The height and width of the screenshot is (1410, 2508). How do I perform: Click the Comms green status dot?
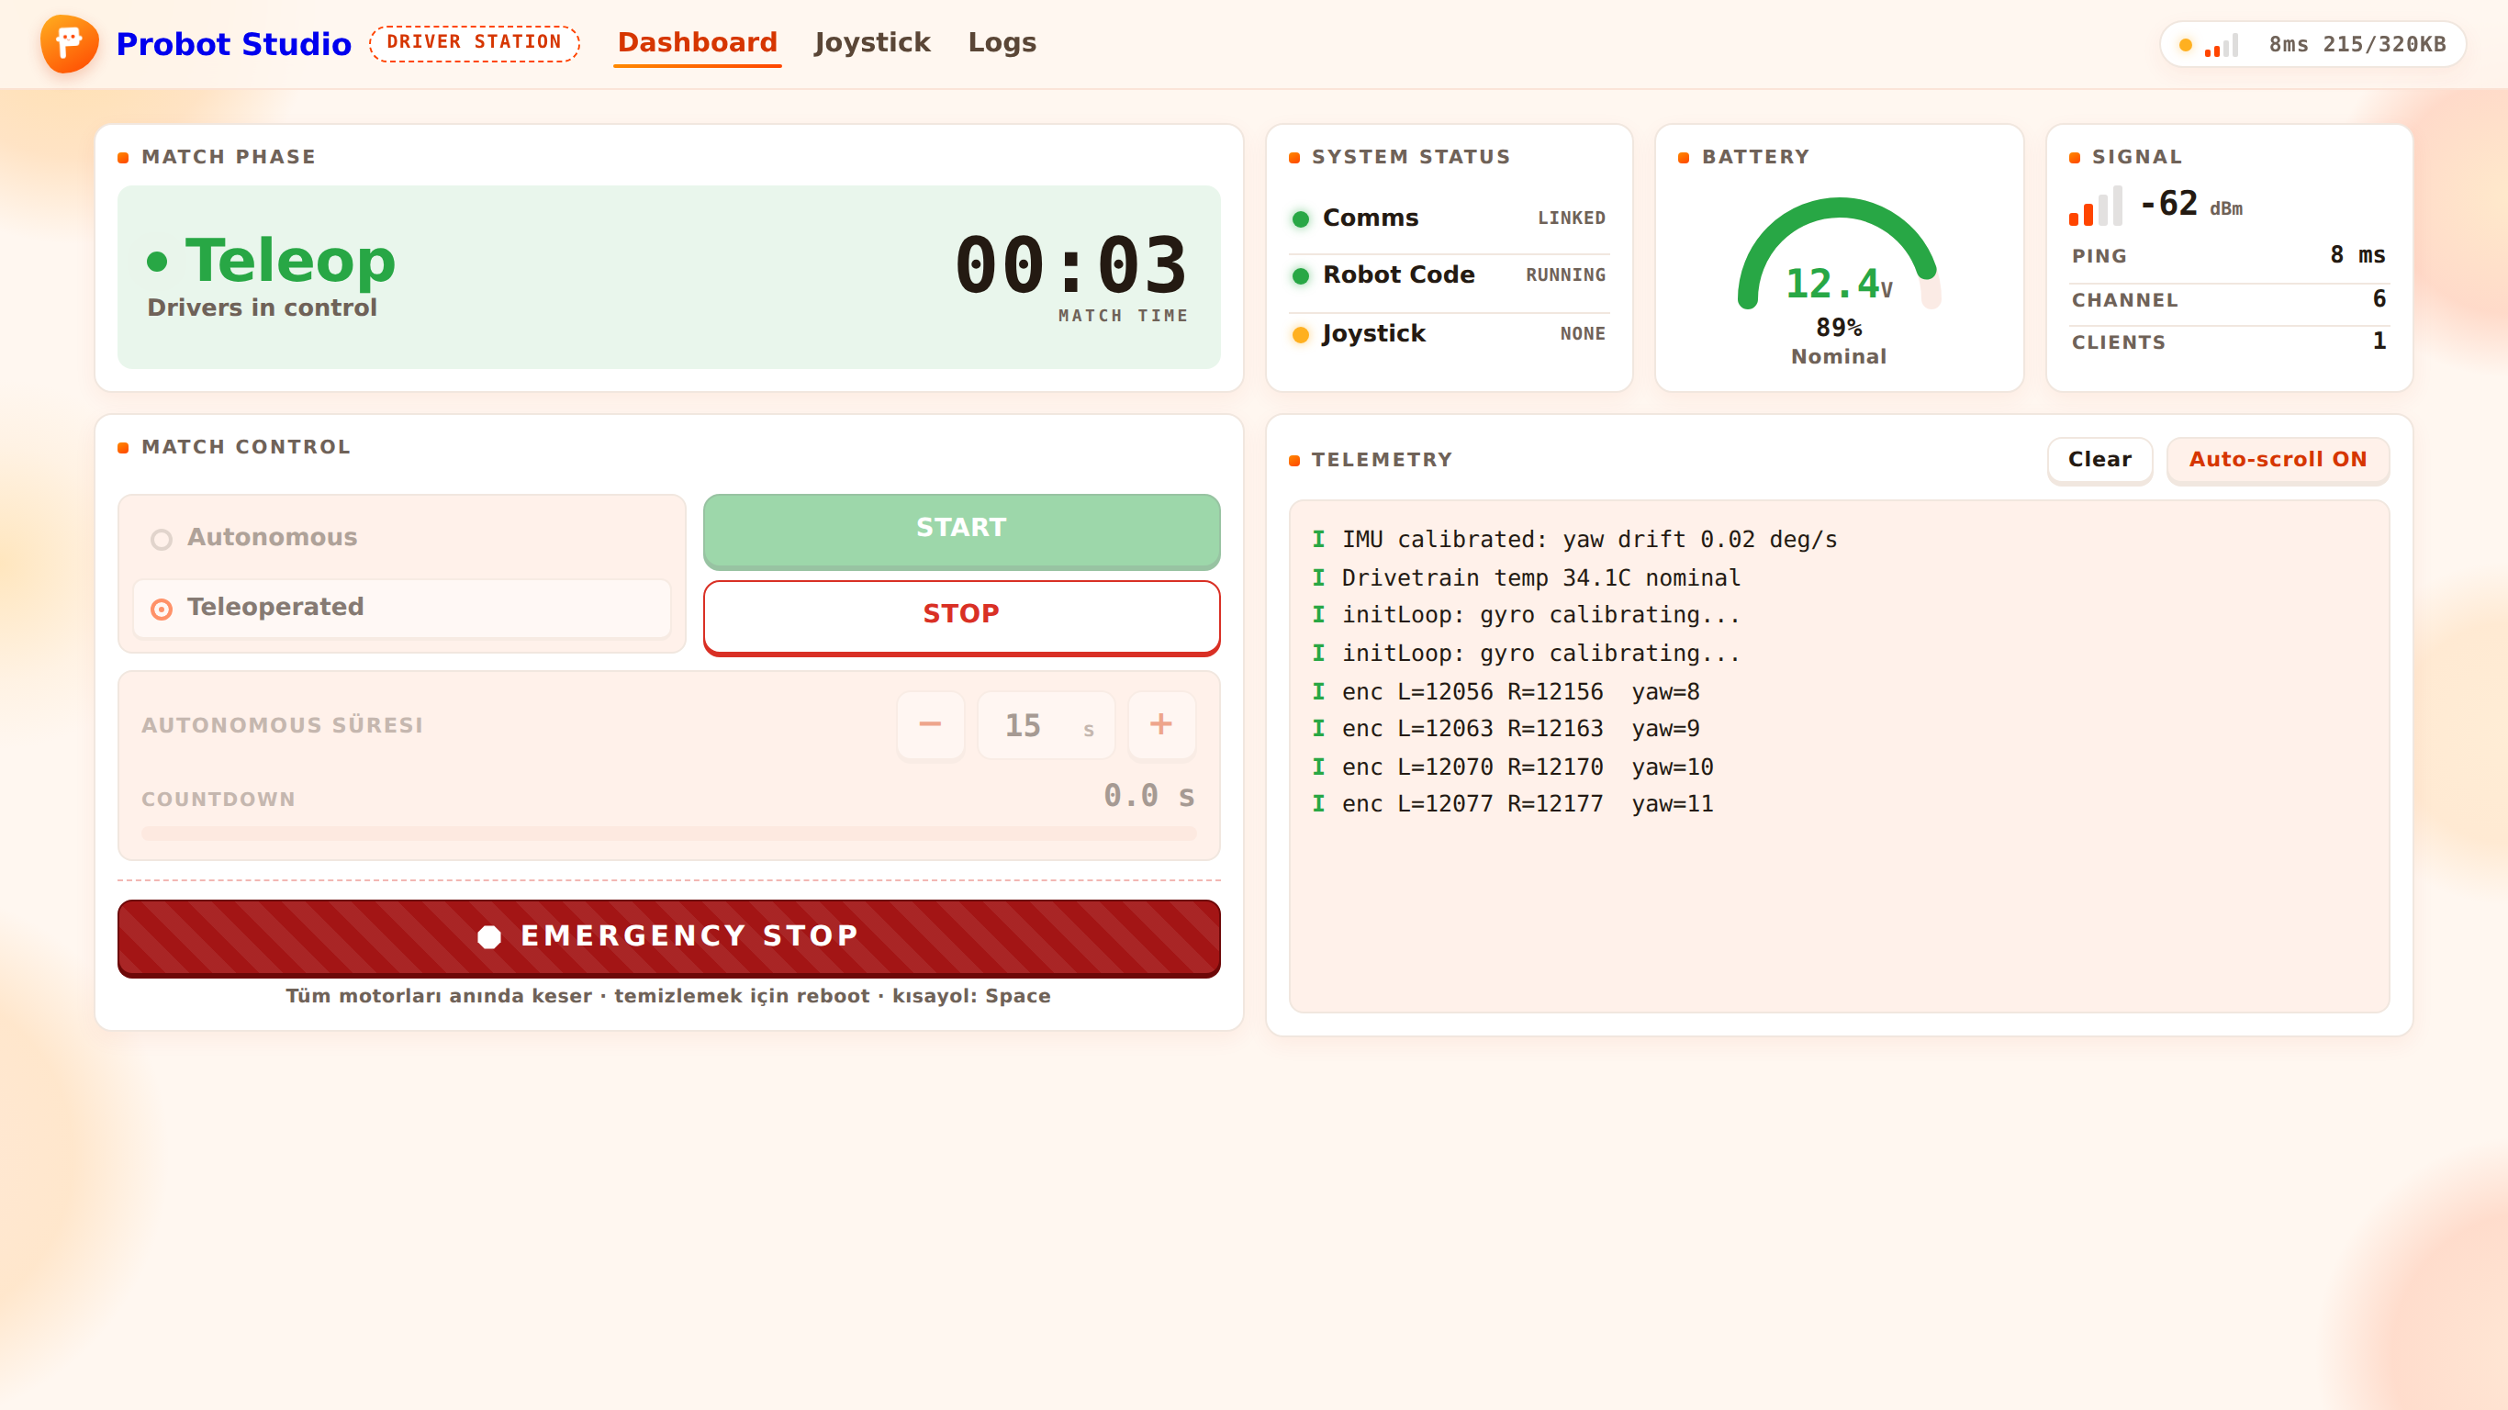(1301, 219)
